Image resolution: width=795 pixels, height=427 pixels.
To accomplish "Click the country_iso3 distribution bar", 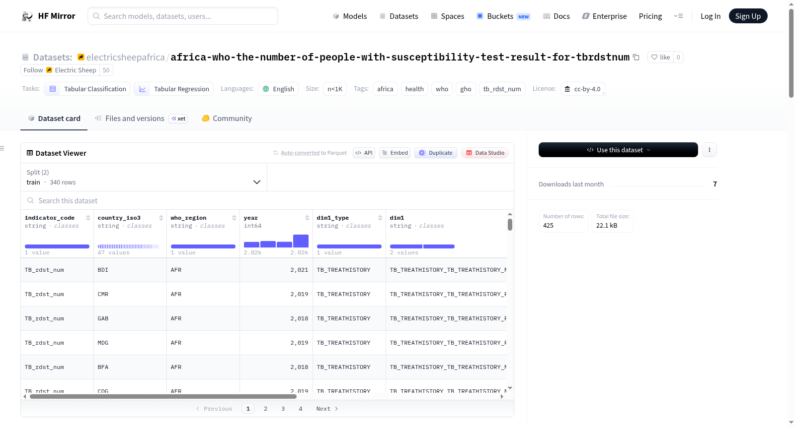I will (128, 246).
